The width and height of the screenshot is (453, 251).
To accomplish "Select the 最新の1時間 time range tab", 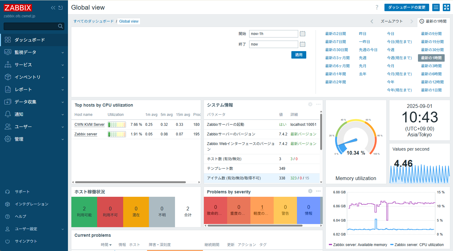I will [433, 21].
